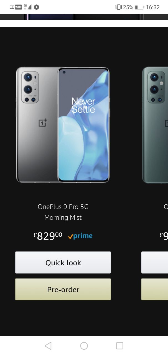Tap the vibrate mode icon

click(119, 7)
